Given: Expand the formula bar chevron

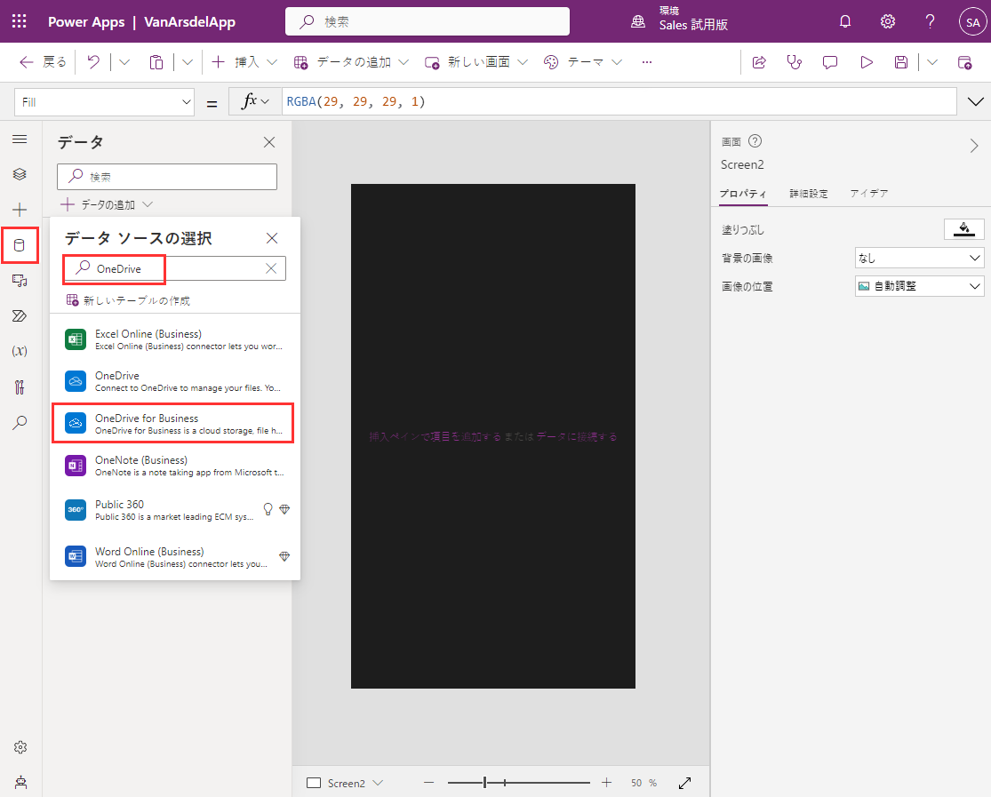Looking at the screenshot, I should [975, 102].
